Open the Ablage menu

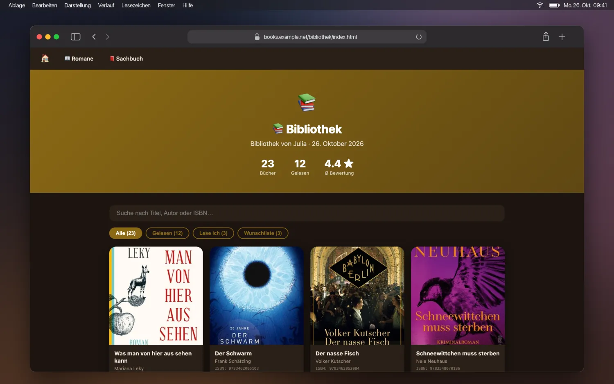coord(17,5)
